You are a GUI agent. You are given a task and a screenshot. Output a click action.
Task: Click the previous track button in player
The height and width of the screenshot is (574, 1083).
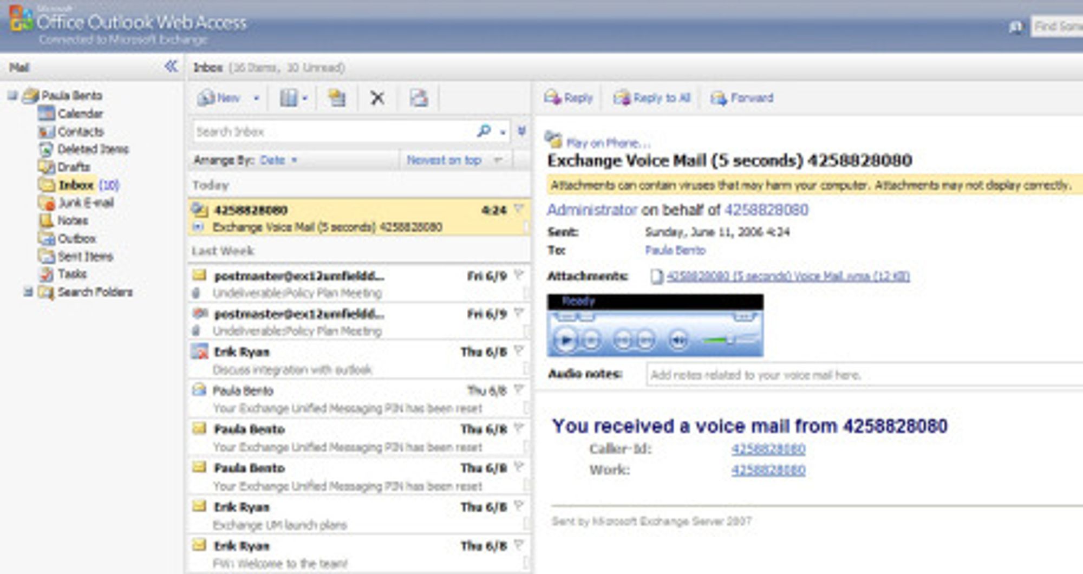[x=623, y=341]
